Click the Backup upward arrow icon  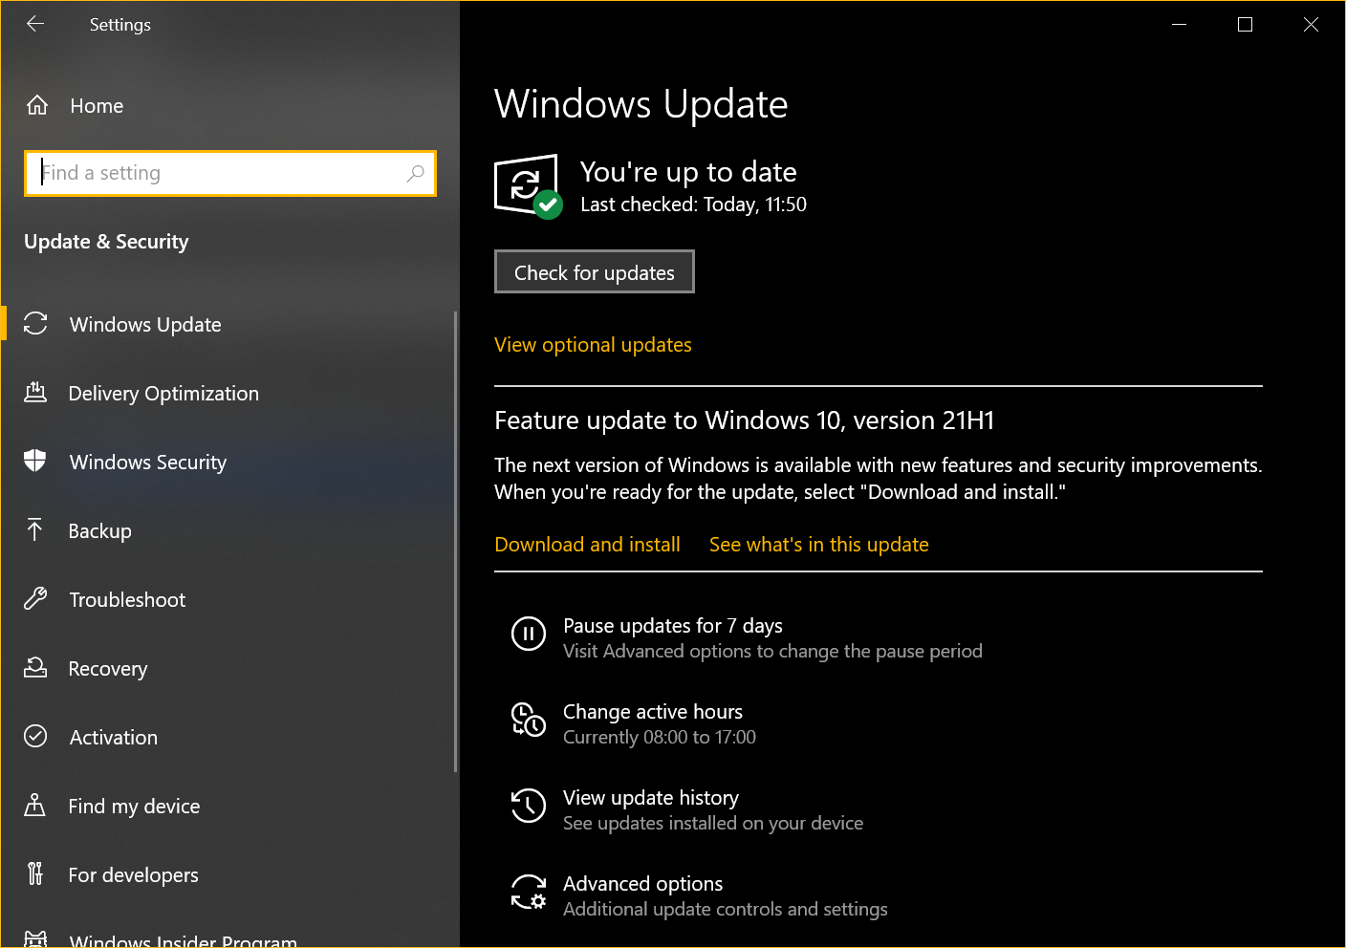pos(35,529)
